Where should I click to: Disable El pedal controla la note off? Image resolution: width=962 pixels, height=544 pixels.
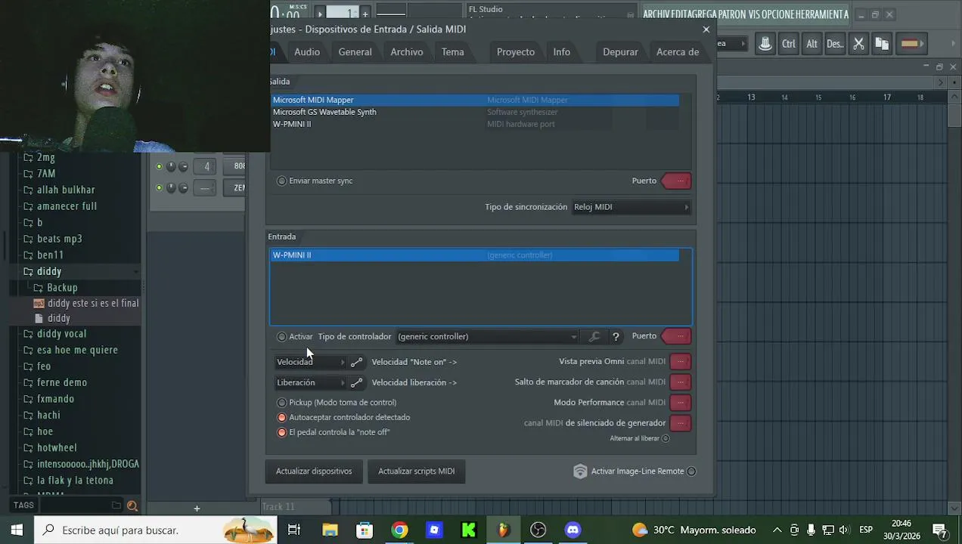[282, 433]
